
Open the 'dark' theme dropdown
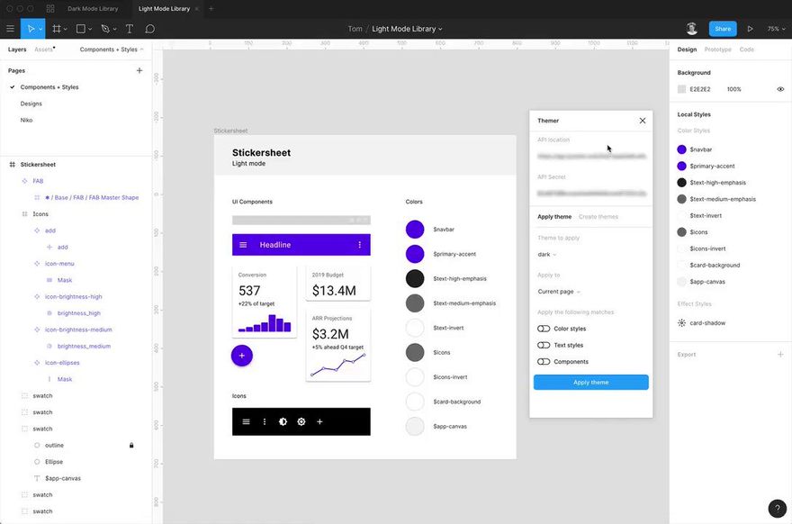(547, 255)
